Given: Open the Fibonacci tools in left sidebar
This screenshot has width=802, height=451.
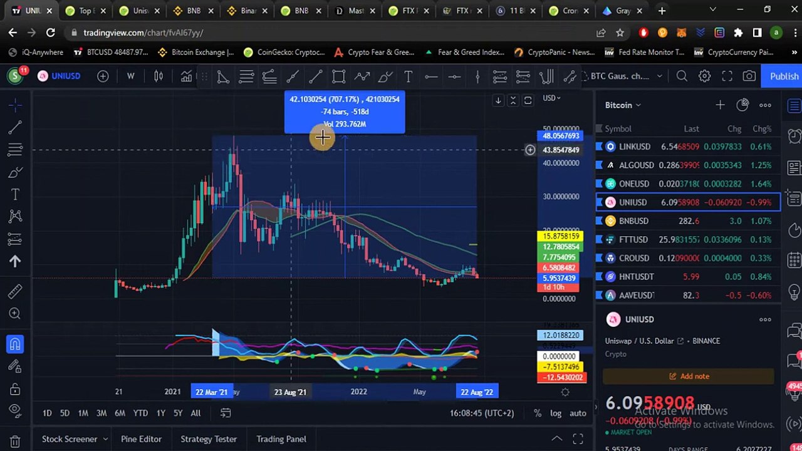Looking at the screenshot, I should point(15,150).
